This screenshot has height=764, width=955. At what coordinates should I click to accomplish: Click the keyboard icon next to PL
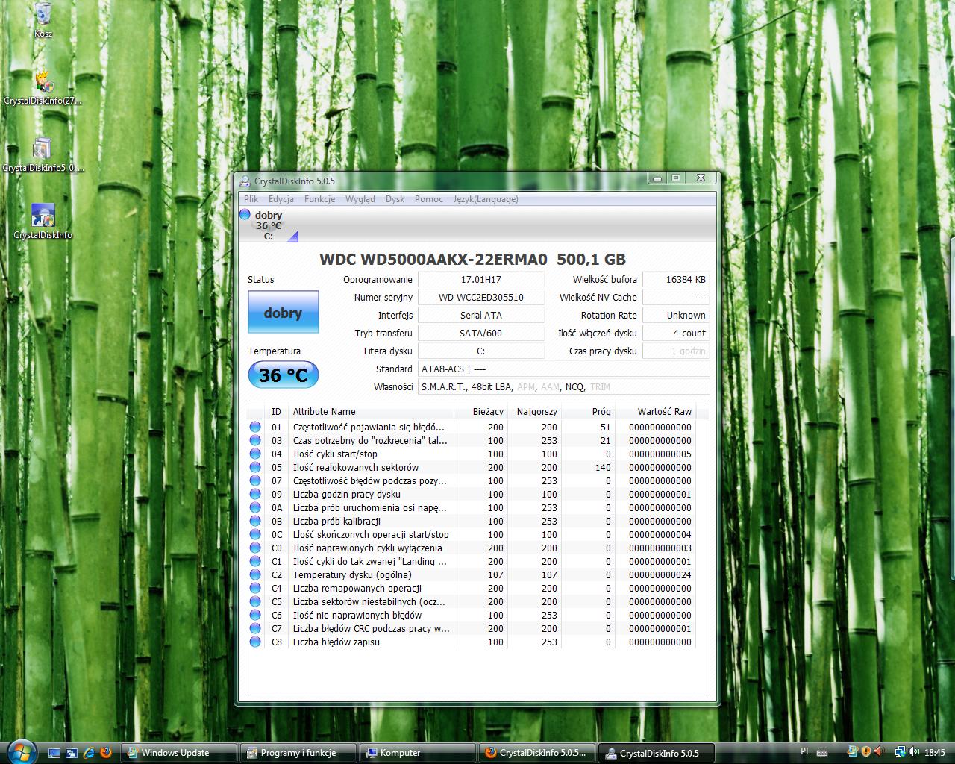pyautogui.click(x=822, y=752)
